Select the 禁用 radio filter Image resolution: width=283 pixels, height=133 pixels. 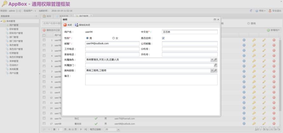(249, 24)
